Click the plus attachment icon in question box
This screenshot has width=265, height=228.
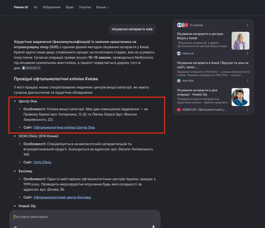(16, 227)
